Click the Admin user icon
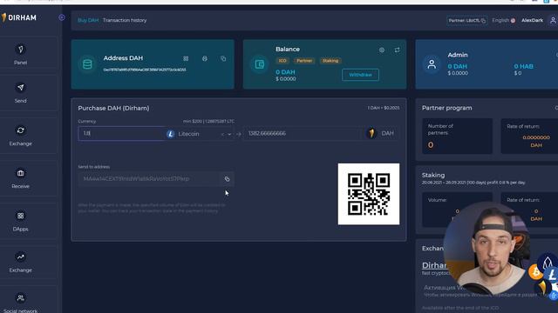 432,64
